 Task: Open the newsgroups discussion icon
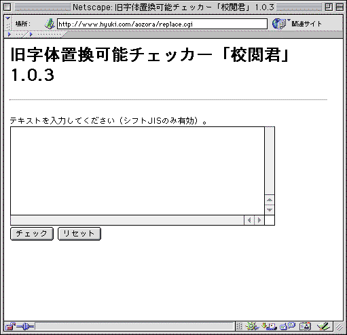[x=287, y=326]
